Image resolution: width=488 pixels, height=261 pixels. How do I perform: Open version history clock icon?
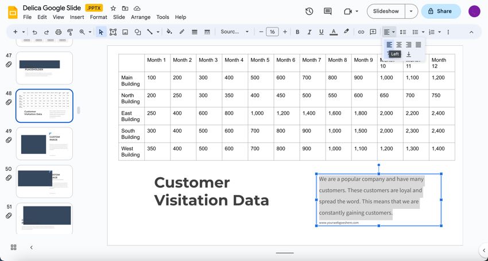click(x=309, y=11)
